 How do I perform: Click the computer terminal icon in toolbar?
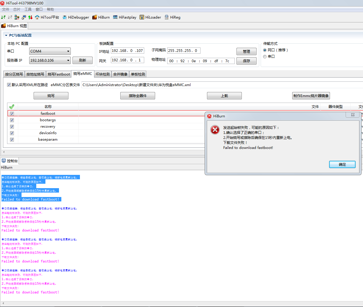point(24,17)
